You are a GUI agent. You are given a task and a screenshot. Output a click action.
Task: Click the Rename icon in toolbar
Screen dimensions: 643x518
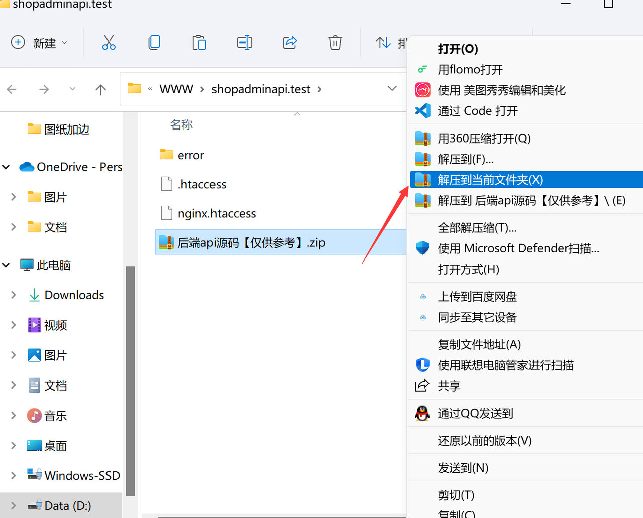click(245, 43)
